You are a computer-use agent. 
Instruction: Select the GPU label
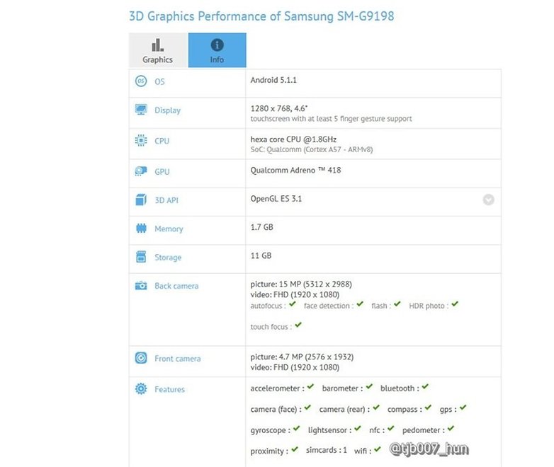162,171
